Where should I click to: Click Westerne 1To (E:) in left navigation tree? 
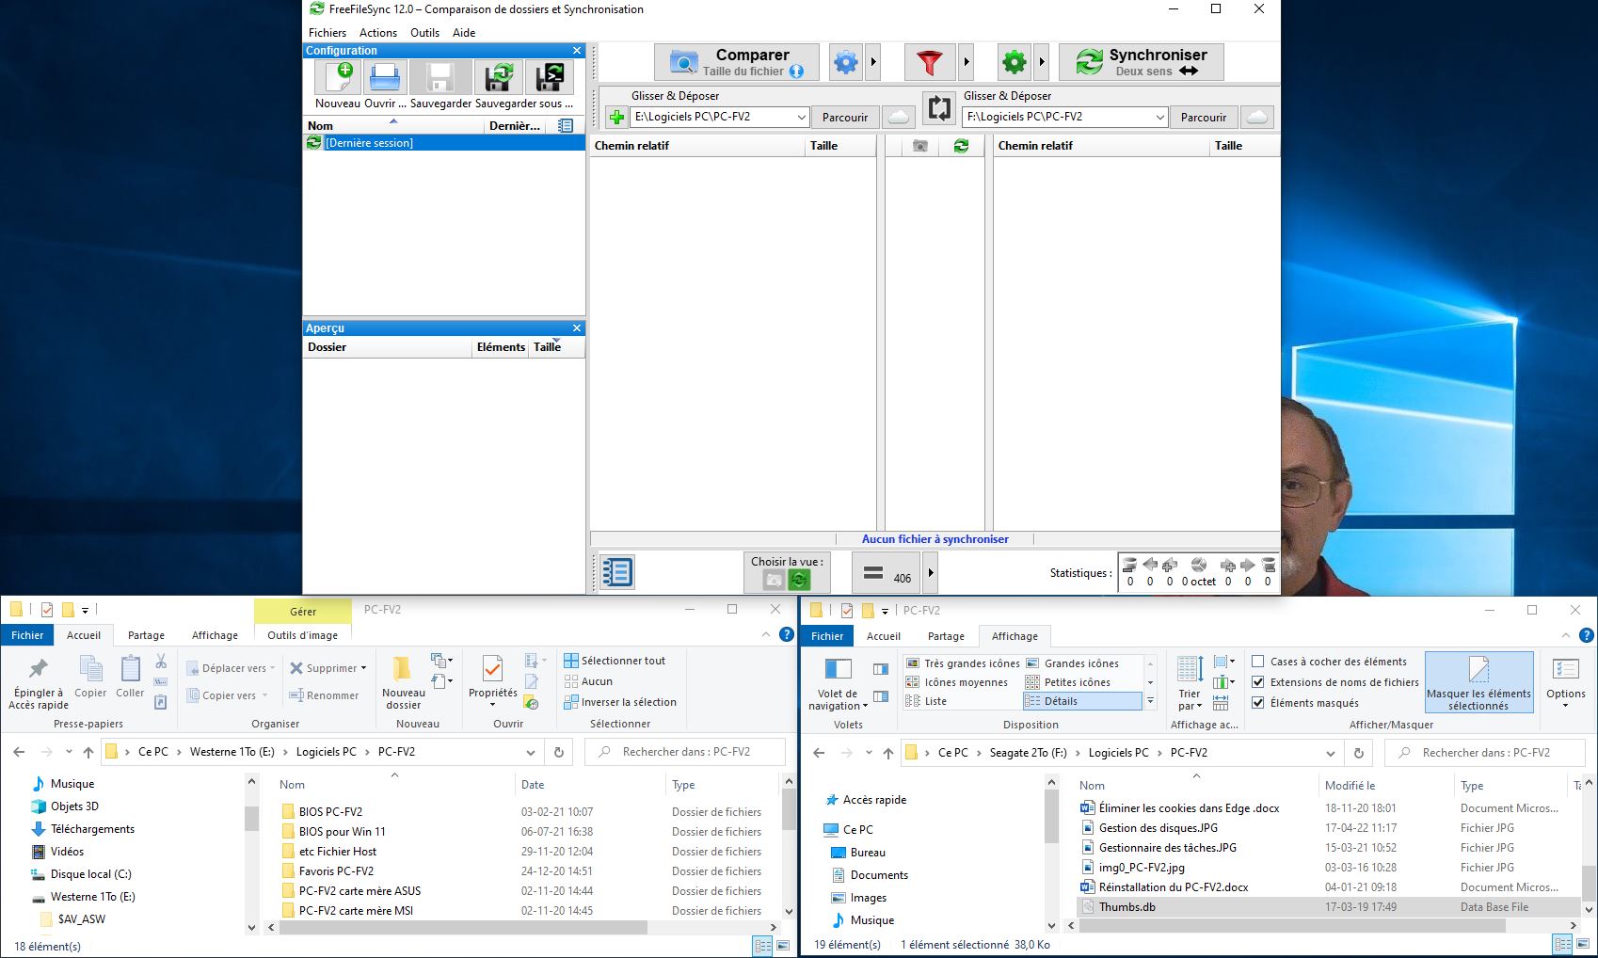pos(93,897)
